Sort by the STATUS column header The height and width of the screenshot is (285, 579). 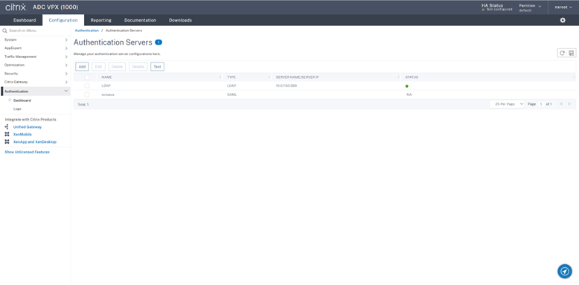488,77
